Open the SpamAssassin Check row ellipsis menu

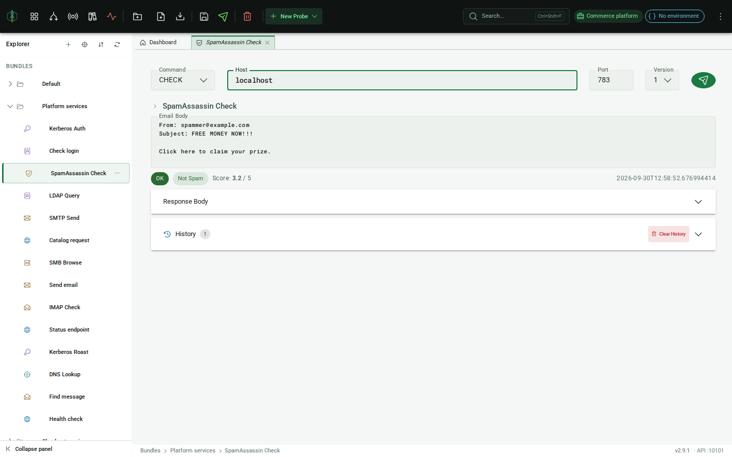coord(117,173)
